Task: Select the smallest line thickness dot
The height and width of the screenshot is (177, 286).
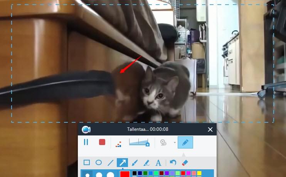Action: [87, 175]
